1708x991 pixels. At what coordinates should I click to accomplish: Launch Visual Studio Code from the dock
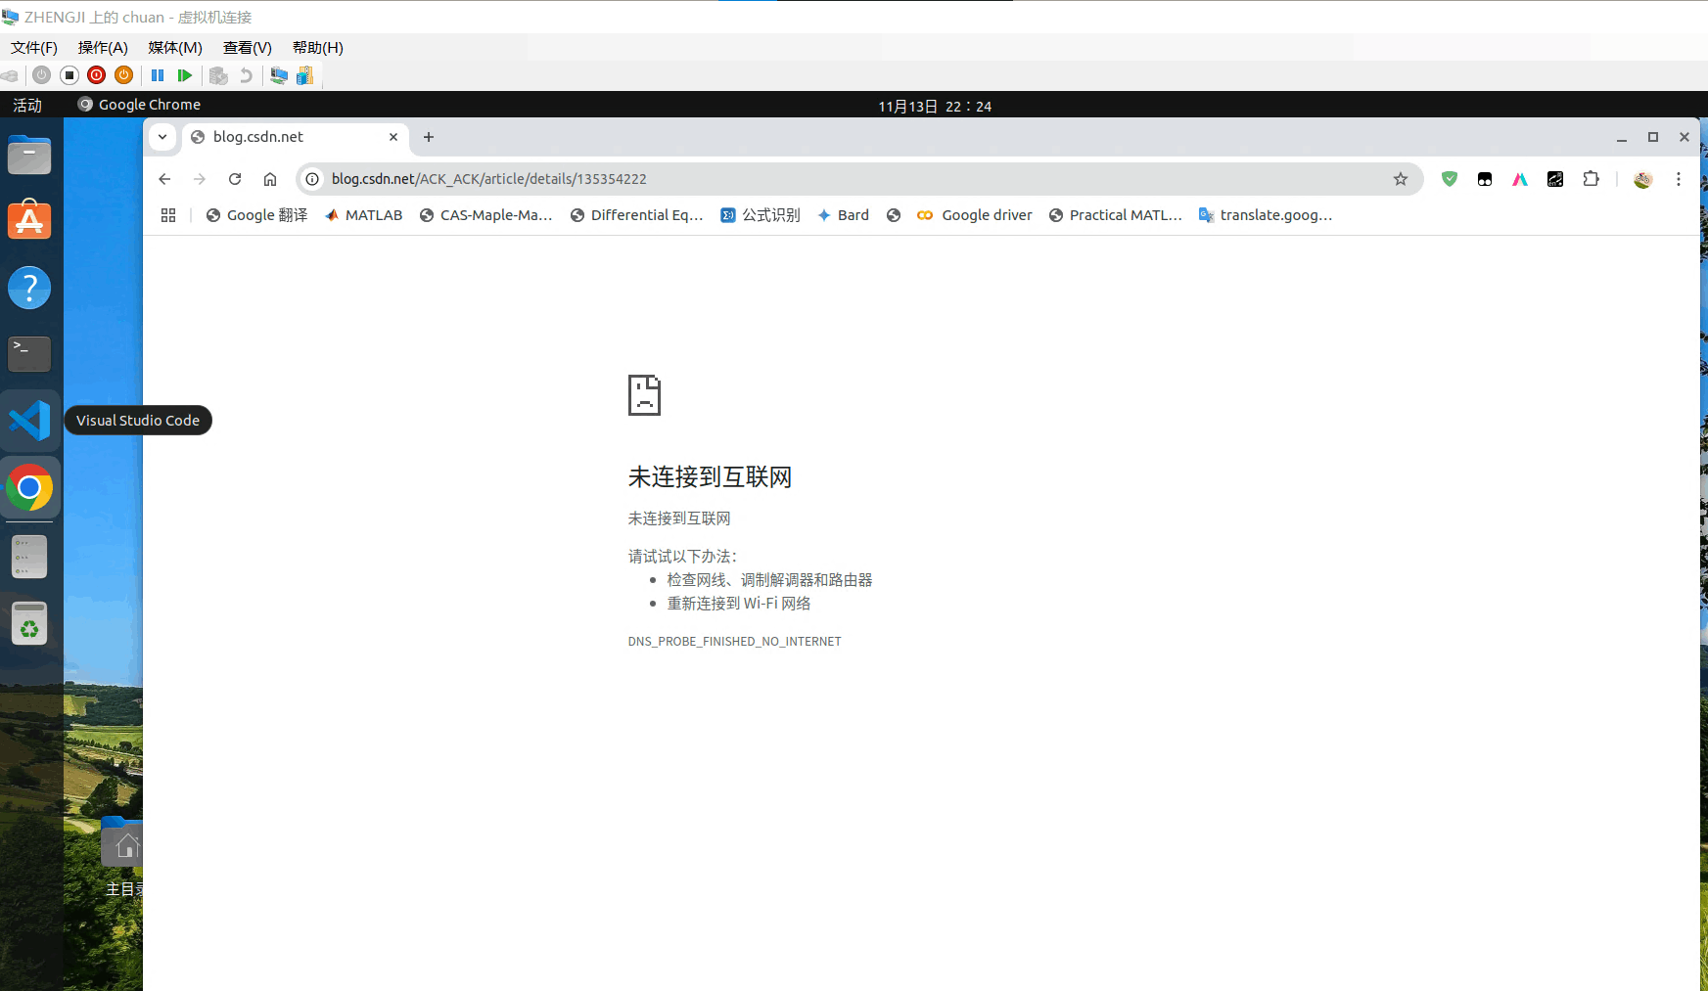29,421
